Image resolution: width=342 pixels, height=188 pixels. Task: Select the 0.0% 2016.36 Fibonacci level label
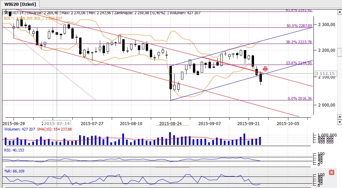click(300, 98)
